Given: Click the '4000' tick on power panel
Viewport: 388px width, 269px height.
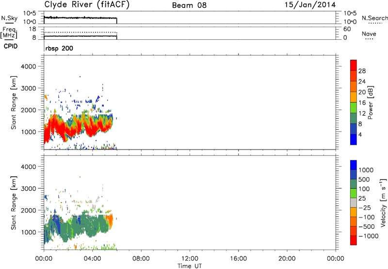Looking at the screenshot, I should (29, 67).
